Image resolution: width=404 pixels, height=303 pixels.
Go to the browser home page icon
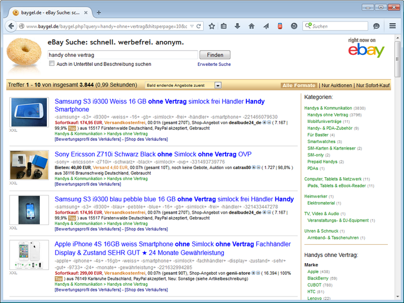click(252, 26)
